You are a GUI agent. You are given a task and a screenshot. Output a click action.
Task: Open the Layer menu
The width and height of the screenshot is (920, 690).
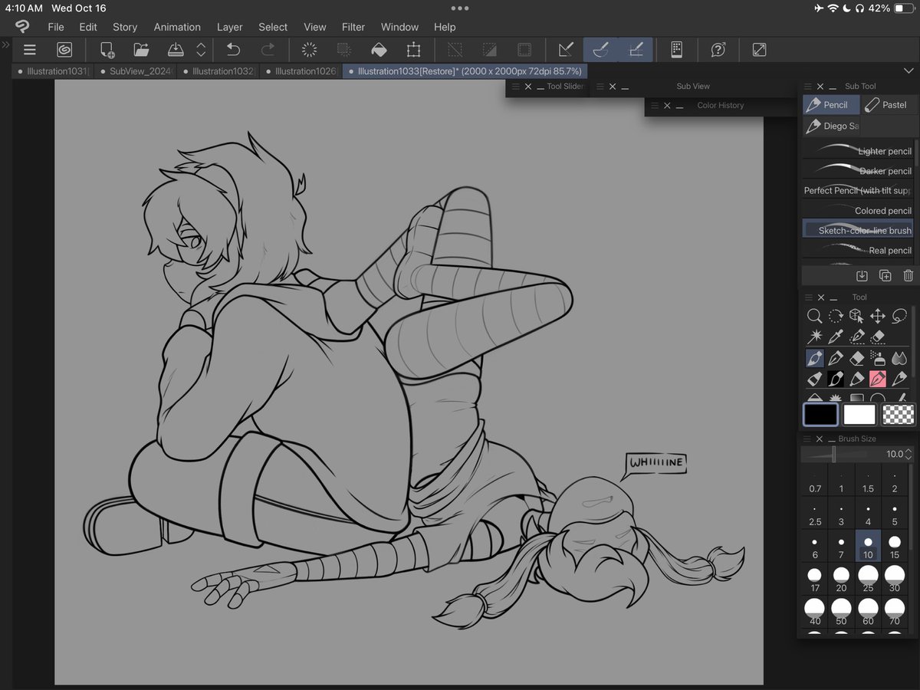pos(230,27)
